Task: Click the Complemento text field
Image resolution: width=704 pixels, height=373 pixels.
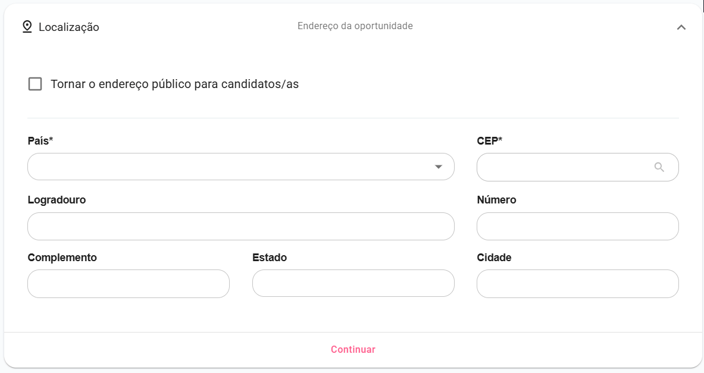Action: (x=128, y=284)
